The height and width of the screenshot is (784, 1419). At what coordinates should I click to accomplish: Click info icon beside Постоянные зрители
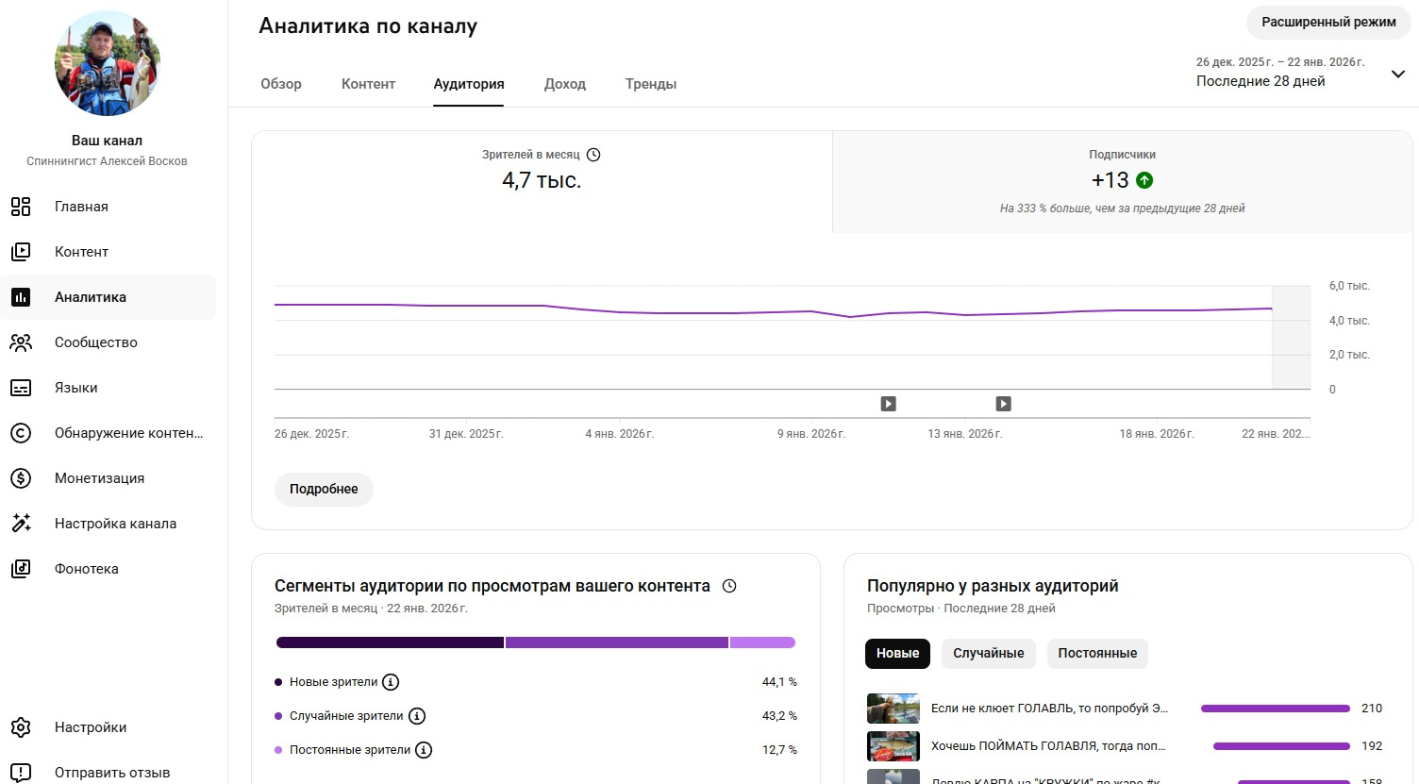(x=424, y=750)
